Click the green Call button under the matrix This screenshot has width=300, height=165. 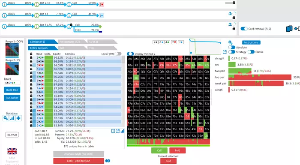[159, 150]
